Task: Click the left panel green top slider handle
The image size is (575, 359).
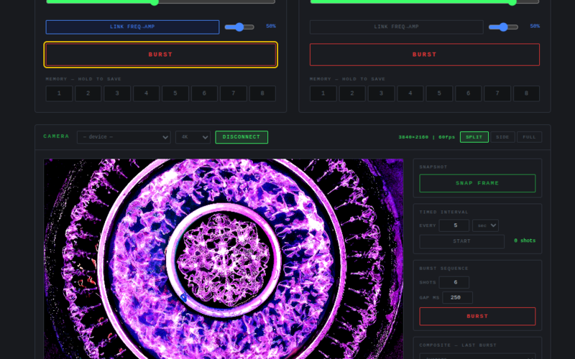Action: (x=155, y=2)
